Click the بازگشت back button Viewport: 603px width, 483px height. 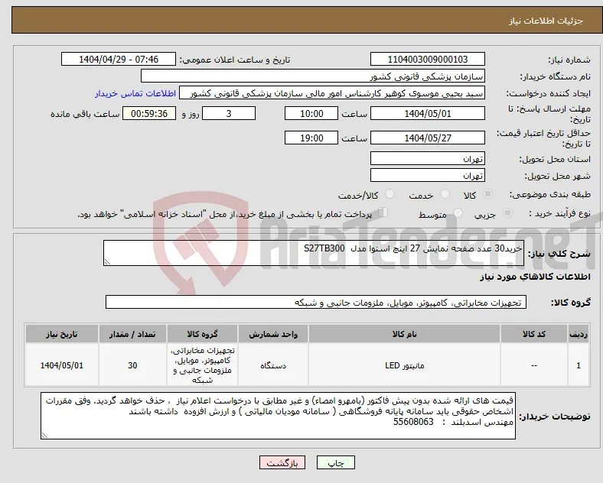[x=282, y=462]
